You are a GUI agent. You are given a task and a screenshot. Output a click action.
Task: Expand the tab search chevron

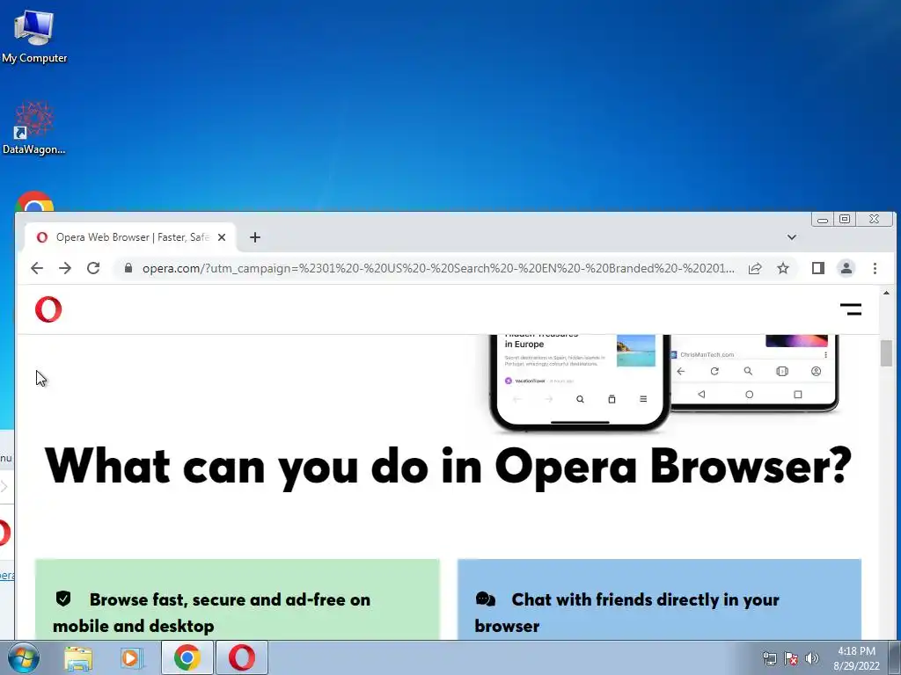click(x=792, y=237)
